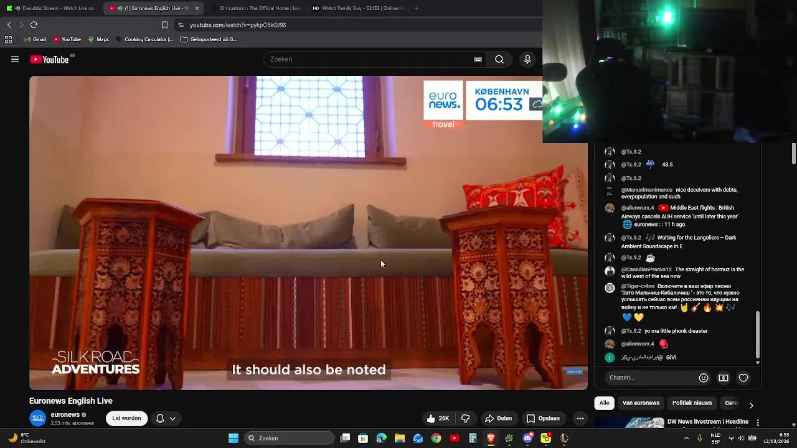Open the volume icon in system tray

coord(740,438)
